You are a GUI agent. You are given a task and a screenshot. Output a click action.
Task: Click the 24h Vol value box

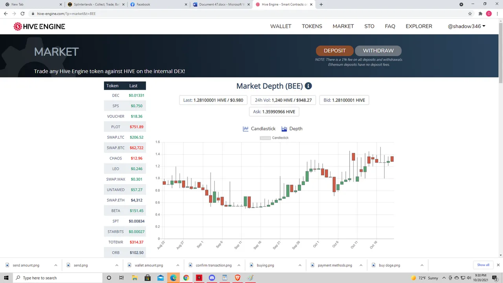(283, 100)
